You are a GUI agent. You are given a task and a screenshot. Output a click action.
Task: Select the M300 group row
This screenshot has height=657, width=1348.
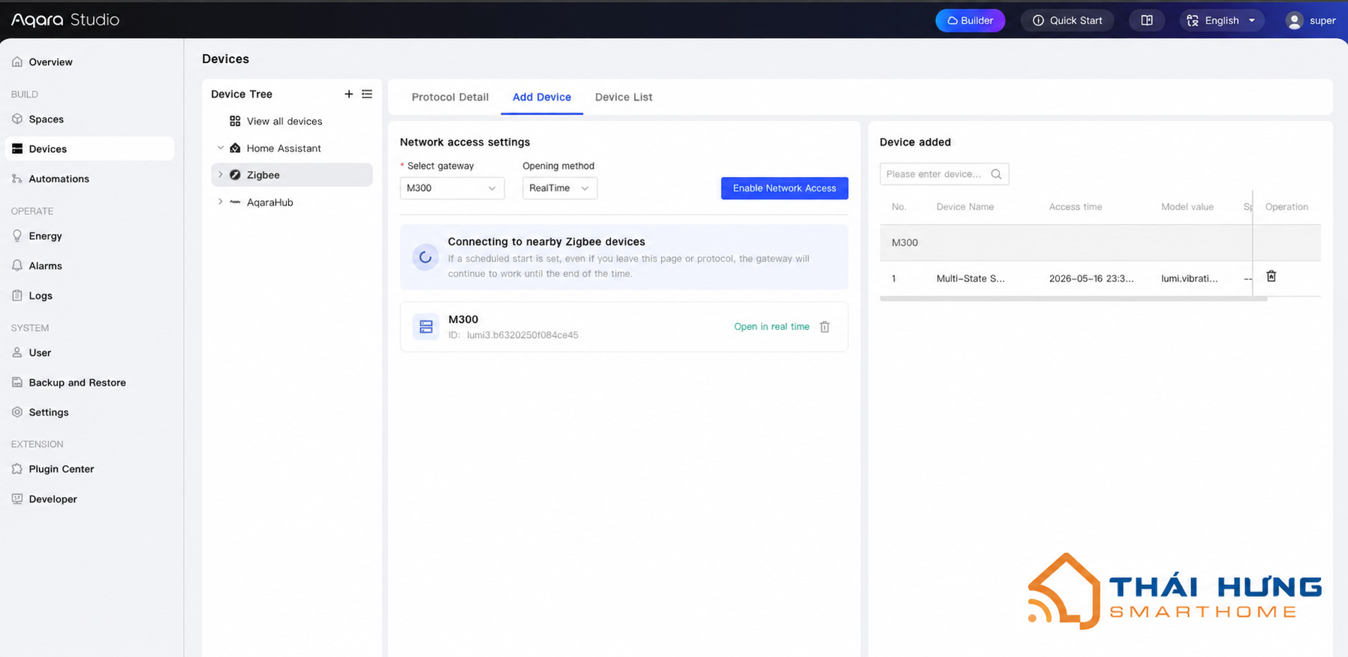(x=1100, y=242)
